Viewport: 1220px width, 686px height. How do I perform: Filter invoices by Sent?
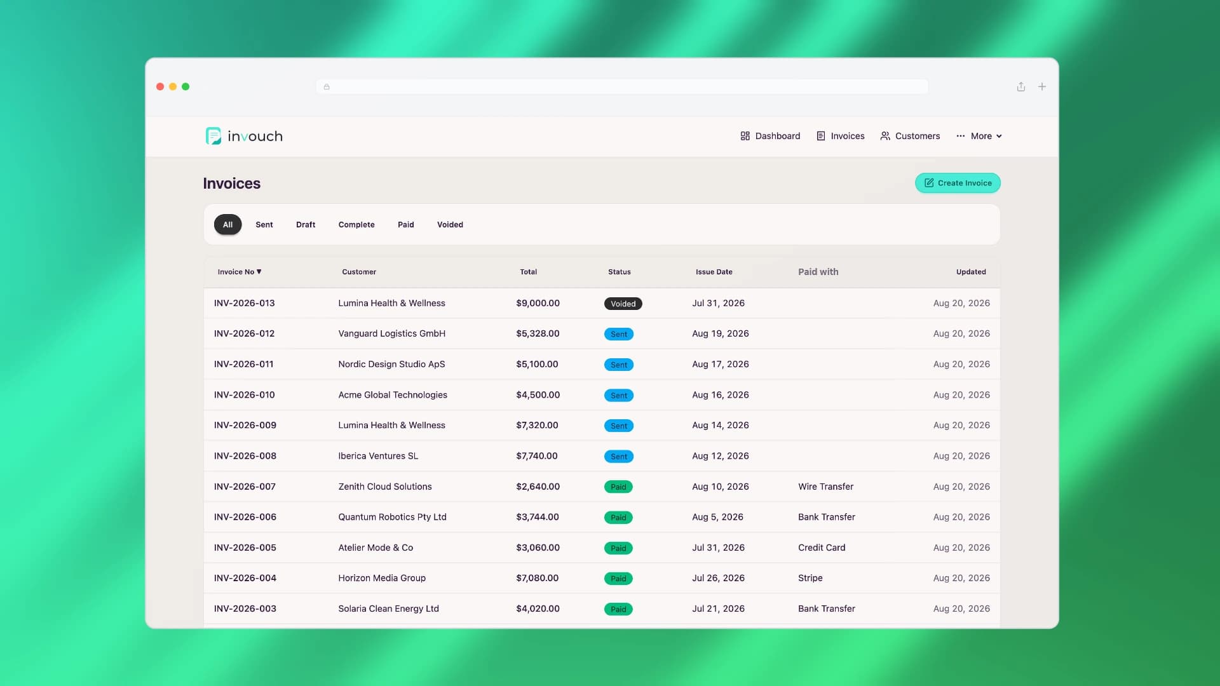pyautogui.click(x=264, y=224)
